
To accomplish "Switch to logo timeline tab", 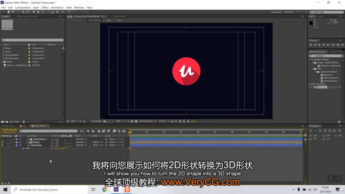I will (x=23, y=126).
